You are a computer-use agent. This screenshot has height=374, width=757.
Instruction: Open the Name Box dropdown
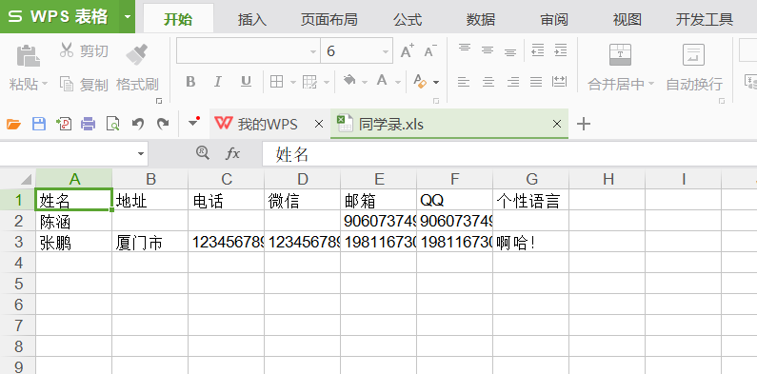141,154
